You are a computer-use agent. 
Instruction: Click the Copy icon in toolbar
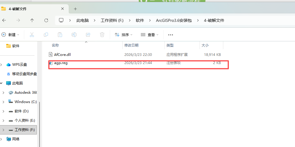46,35
